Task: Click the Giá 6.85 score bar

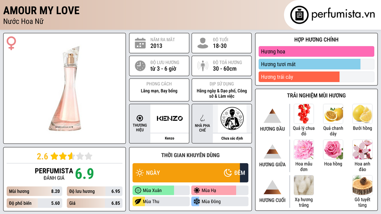Action: (x=95, y=203)
